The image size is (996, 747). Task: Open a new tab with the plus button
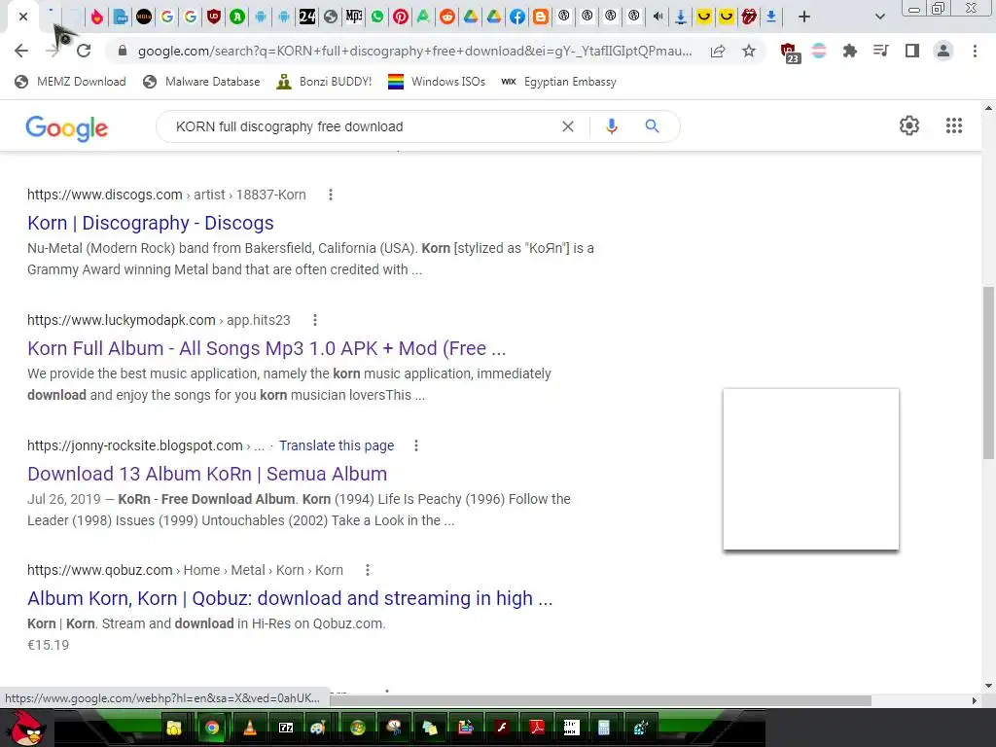pos(804,17)
